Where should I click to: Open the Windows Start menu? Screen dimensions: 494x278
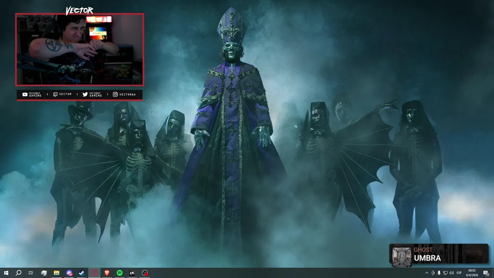6,273
